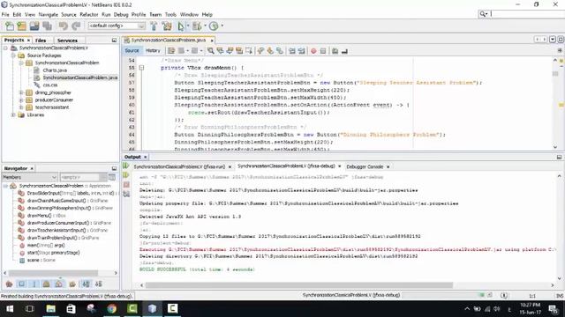The height and width of the screenshot is (317, 565).
Task: Click the Task View taskbar icon
Action: coord(30,309)
